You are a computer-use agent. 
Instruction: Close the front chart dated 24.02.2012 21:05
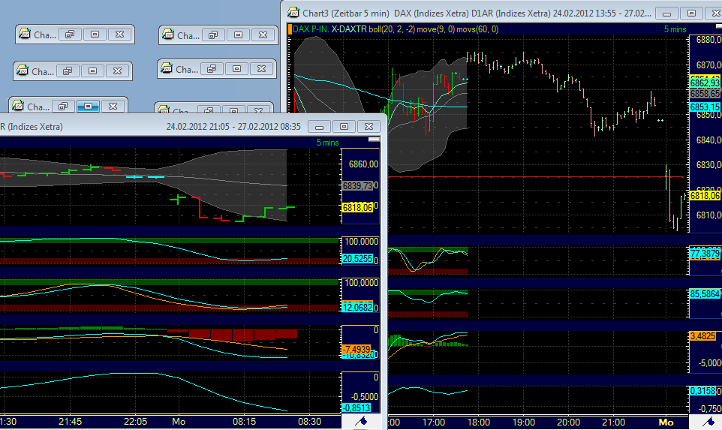coord(367,127)
